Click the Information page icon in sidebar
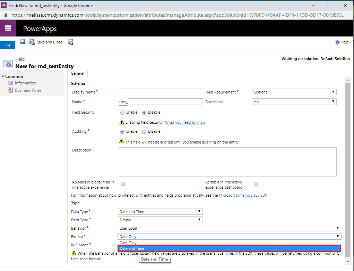This screenshot has width=354, height=271. 10,83
